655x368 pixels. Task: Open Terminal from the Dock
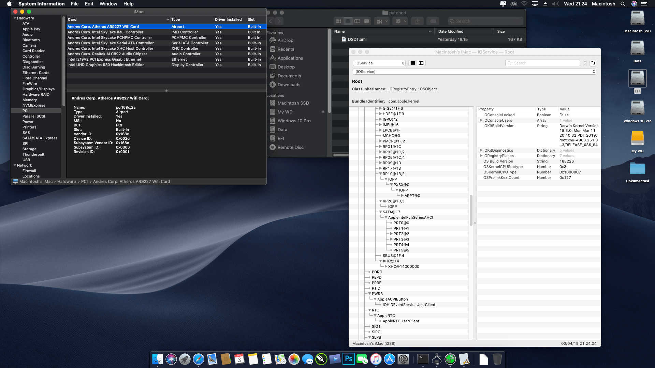coord(423,359)
